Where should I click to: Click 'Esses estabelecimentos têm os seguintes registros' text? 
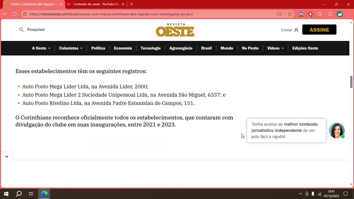(x=81, y=71)
